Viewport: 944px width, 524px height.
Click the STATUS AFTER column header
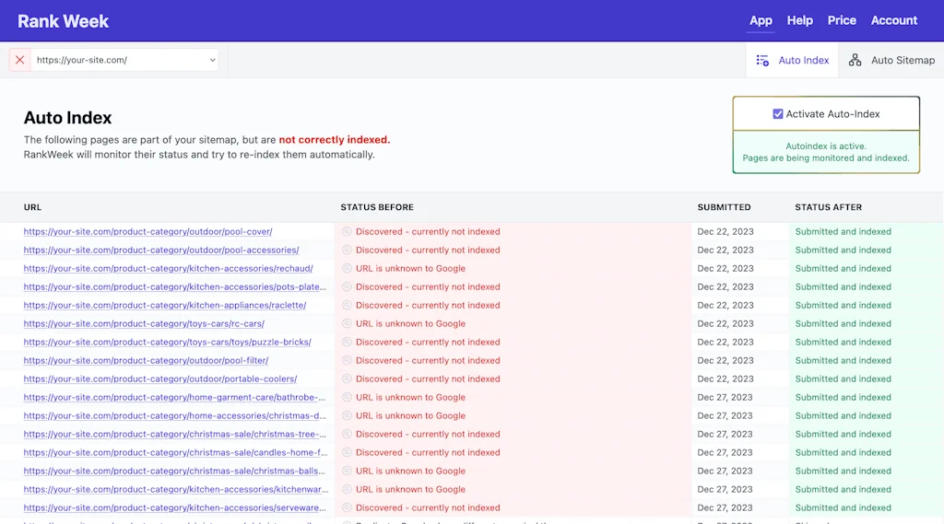828,207
